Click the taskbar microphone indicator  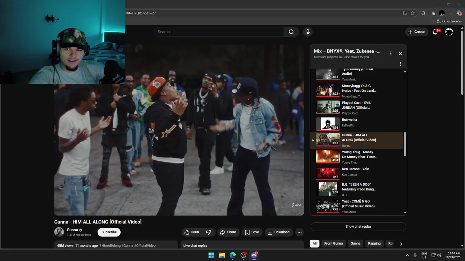point(415,255)
